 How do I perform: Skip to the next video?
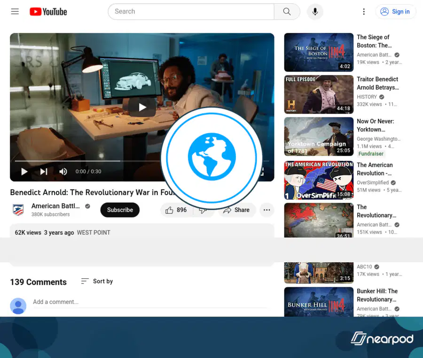click(x=44, y=172)
